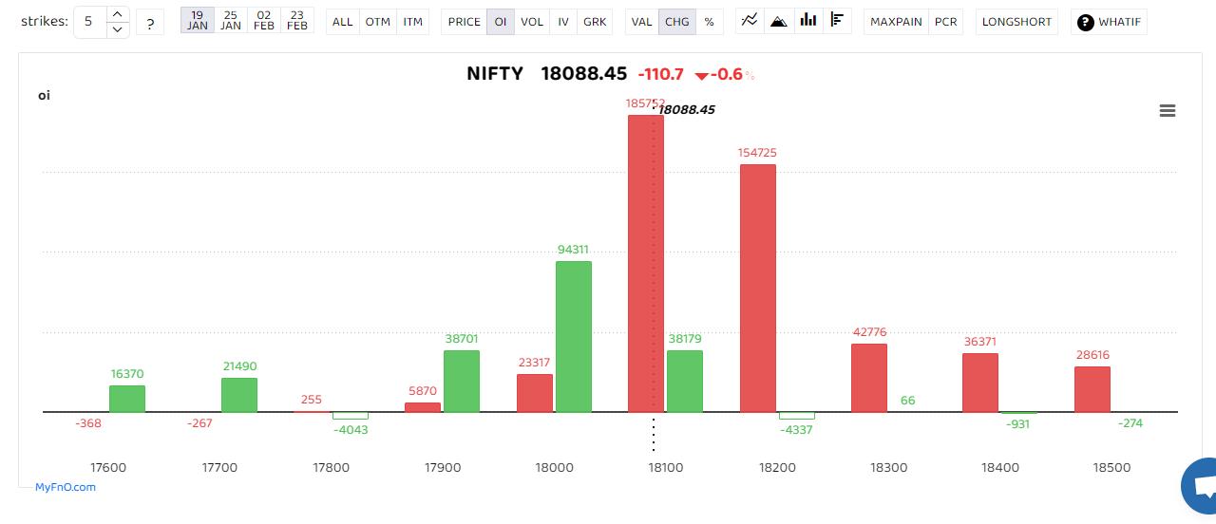Show change with CHG option
Screen dimensions: 1216x524
(x=677, y=22)
